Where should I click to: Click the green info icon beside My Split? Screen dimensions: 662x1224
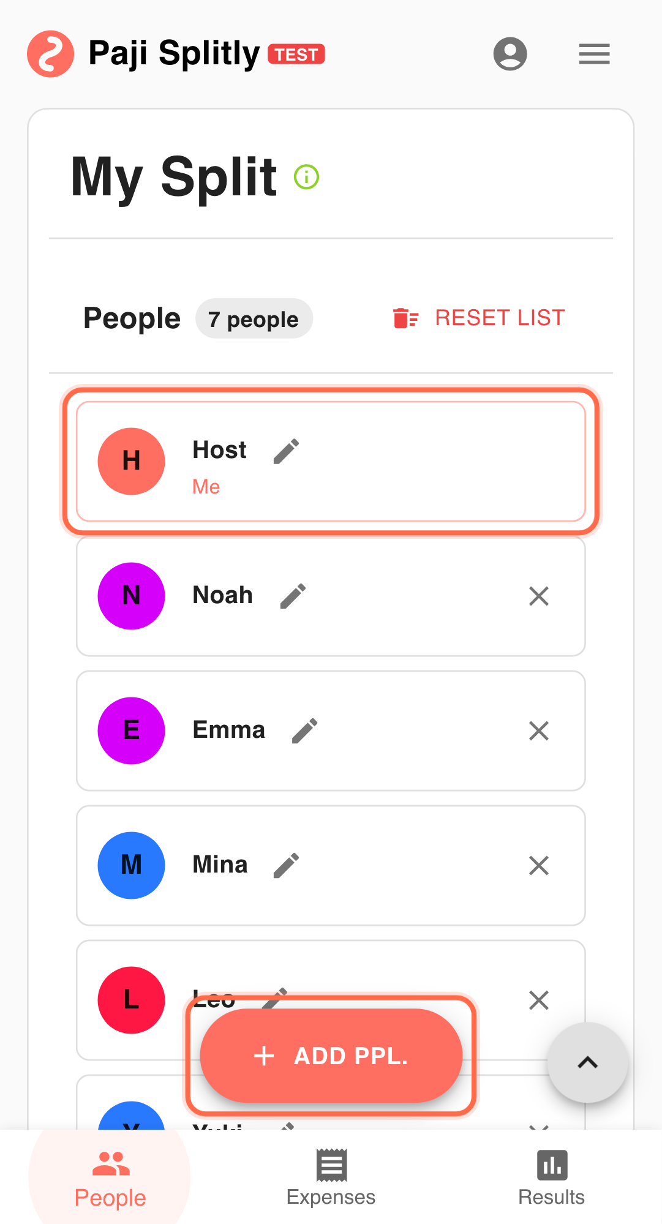coord(306,178)
